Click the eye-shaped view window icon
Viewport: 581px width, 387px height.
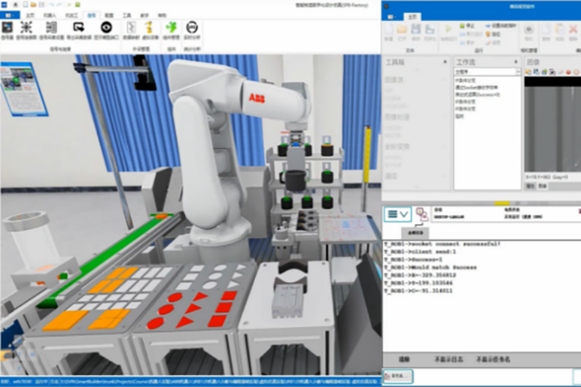(106, 28)
